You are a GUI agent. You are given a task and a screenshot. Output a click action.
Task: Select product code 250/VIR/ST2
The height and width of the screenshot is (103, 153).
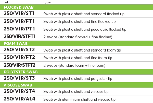(x=19, y=50)
